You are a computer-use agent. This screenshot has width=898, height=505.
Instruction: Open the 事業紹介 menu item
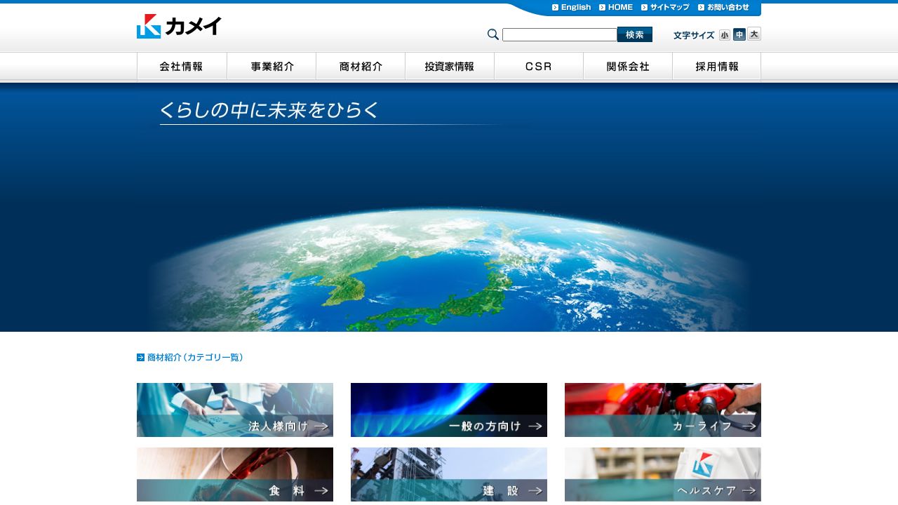pos(272,67)
